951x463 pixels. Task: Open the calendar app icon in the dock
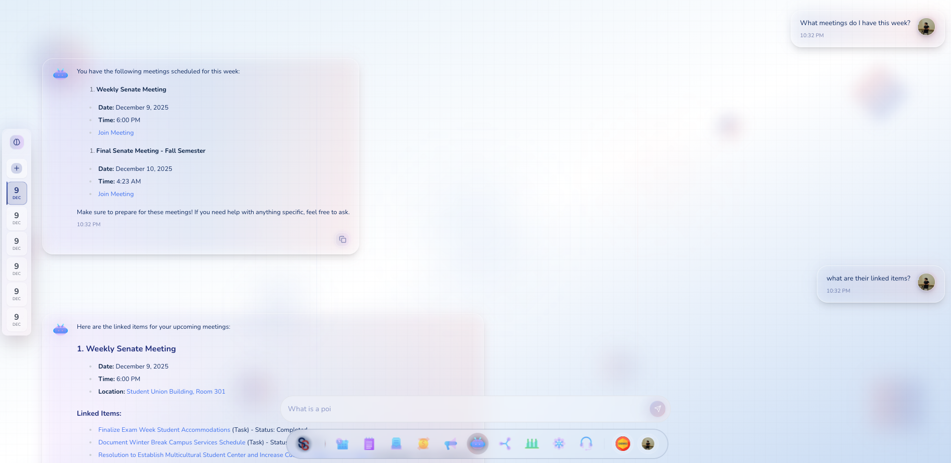(342, 444)
